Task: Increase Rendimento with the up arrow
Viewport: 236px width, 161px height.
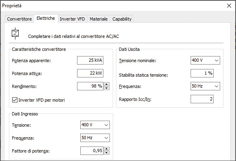Action: (107, 84)
